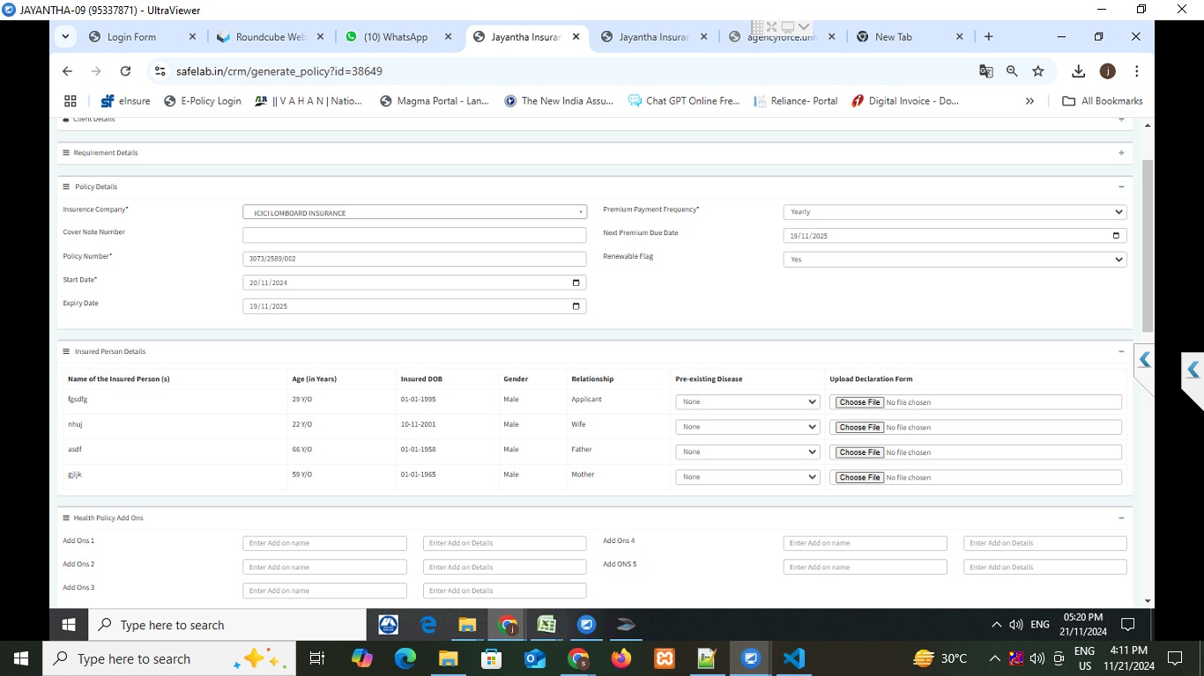
Task: Open Chrome downloads icon
Action: [x=1078, y=71]
